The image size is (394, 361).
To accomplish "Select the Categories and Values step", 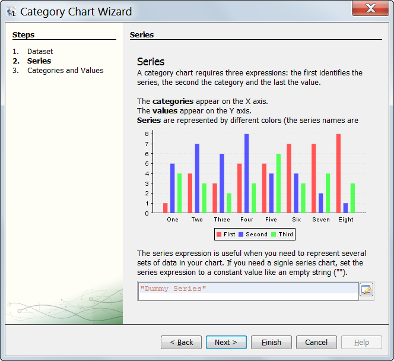I will pos(65,71).
